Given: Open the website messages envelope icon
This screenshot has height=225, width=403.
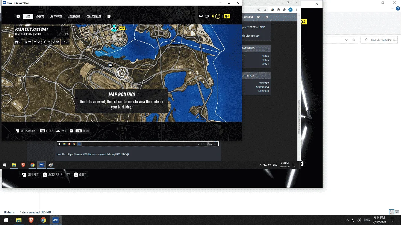Looking at the screenshot, I should coord(259,17).
